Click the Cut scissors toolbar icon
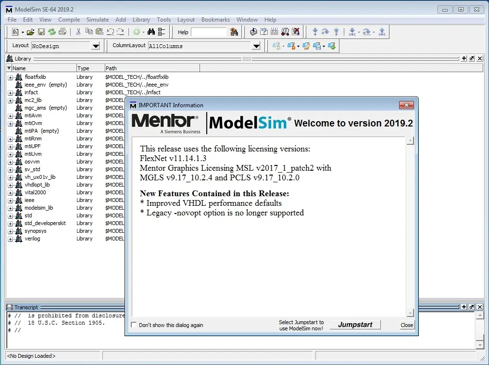This screenshot has width=489, height=365. pos(78,32)
